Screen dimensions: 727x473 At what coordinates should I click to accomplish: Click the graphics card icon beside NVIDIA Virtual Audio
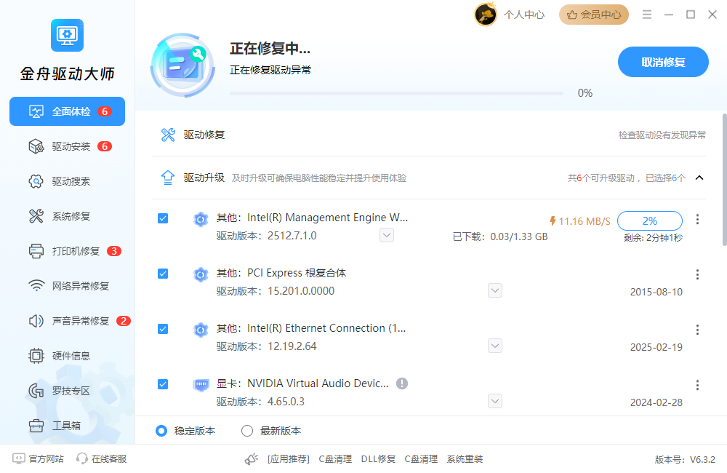201,384
